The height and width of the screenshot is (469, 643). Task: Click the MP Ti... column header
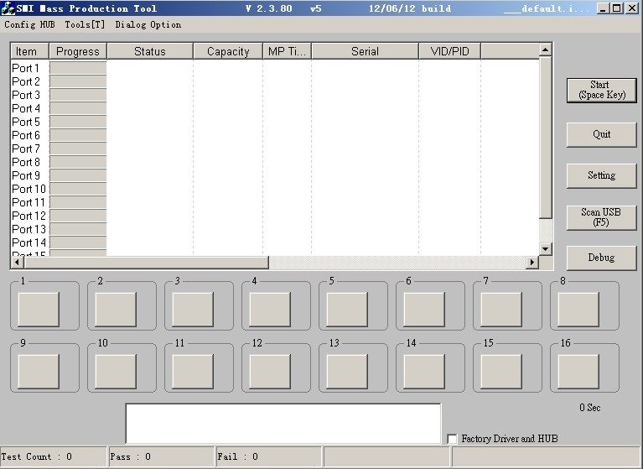click(287, 51)
